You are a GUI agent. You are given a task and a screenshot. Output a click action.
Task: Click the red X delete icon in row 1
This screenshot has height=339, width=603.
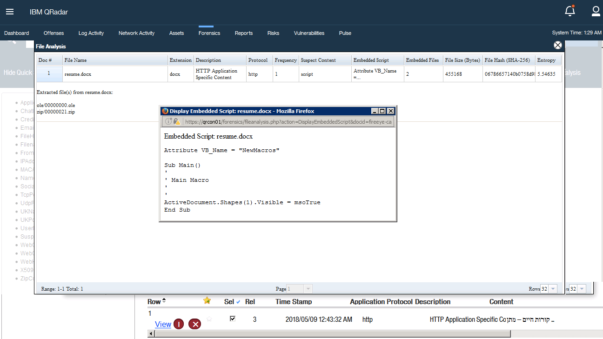[x=195, y=324]
